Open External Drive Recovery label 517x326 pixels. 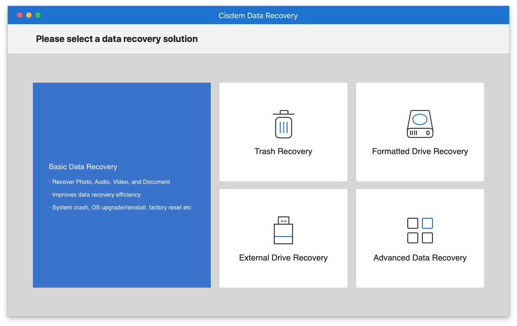pos(283,258)
